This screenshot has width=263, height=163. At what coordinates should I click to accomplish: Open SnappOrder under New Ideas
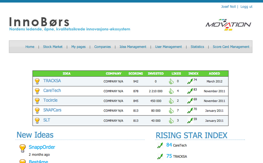pyautogui.click(x=42, y=147)
